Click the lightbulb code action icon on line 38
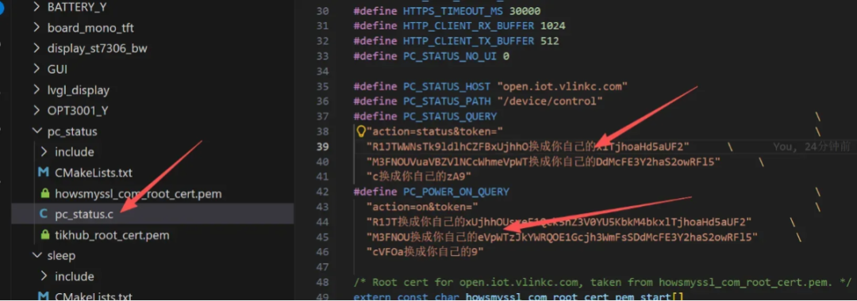The image size is (857, 301). coord(360,131)
